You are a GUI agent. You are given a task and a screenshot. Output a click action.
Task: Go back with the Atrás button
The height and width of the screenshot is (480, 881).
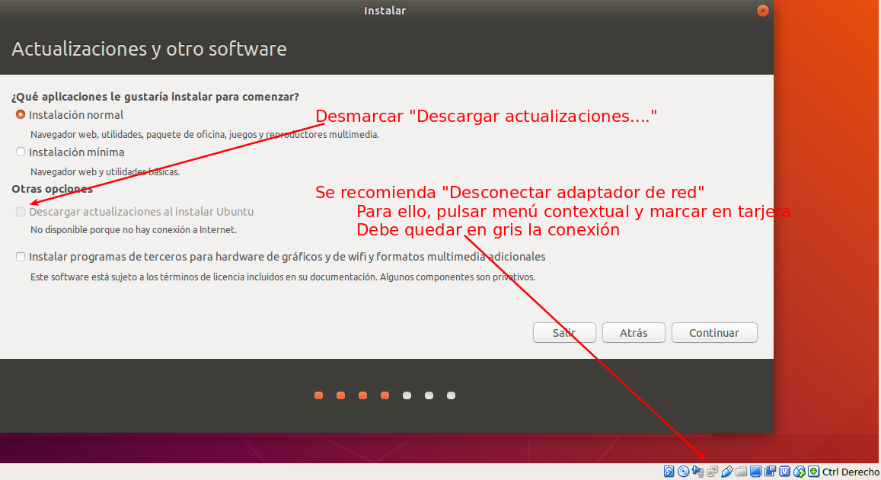tap(634, 333)
